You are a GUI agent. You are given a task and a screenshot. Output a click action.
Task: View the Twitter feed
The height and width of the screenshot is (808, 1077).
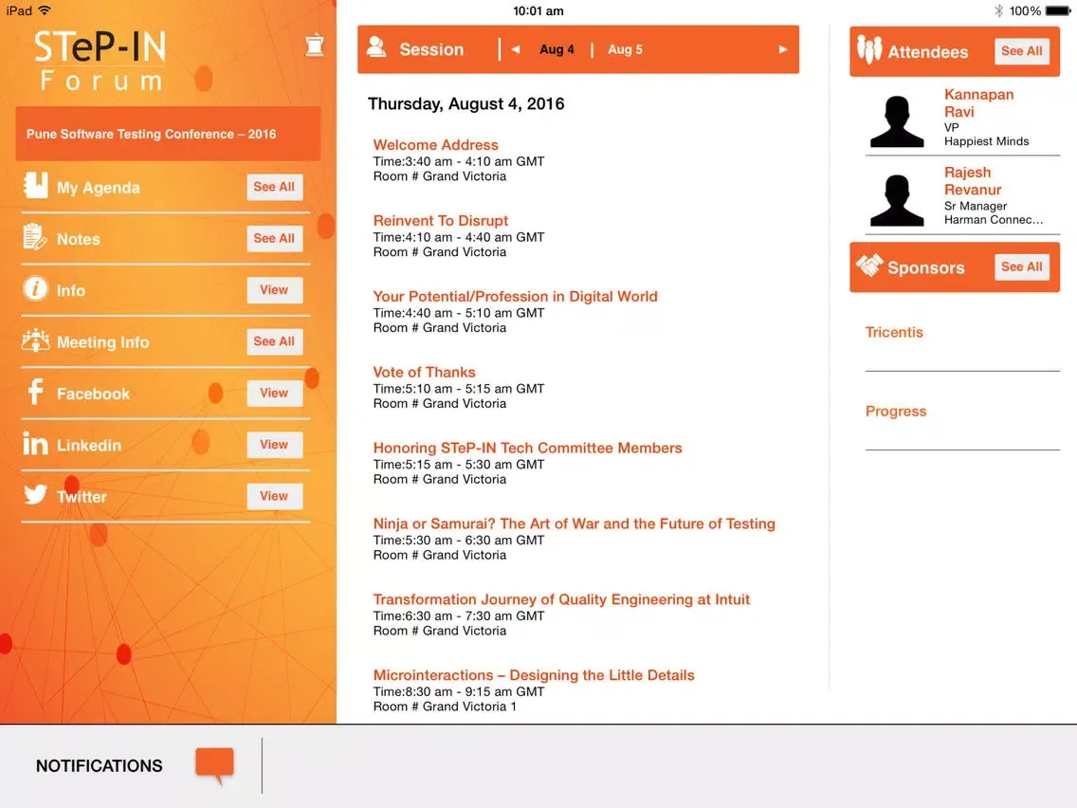pyautogui.click(x=274, y=496)
